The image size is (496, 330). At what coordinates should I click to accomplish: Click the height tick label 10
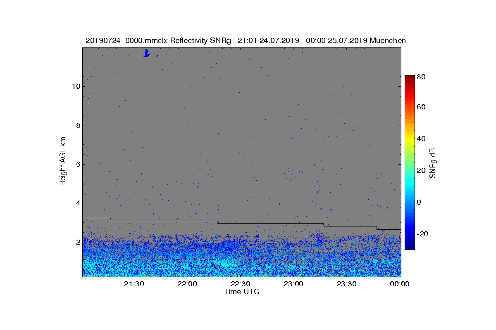click(x=76, y=86)
